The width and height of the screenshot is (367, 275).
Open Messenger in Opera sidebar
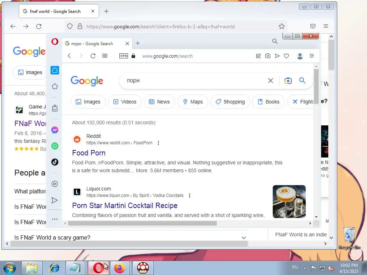tap(55, 130)
